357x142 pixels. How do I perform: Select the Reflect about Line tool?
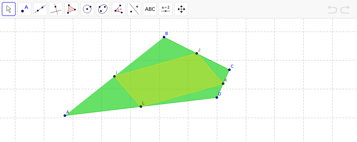pyautogui.click(x=134, y=9)
